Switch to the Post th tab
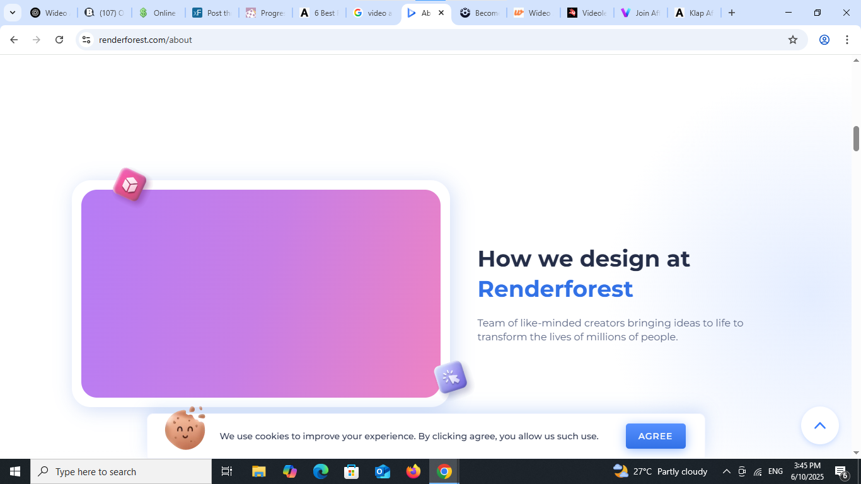The width and height of the screenshot is (861, 484). 212,13
